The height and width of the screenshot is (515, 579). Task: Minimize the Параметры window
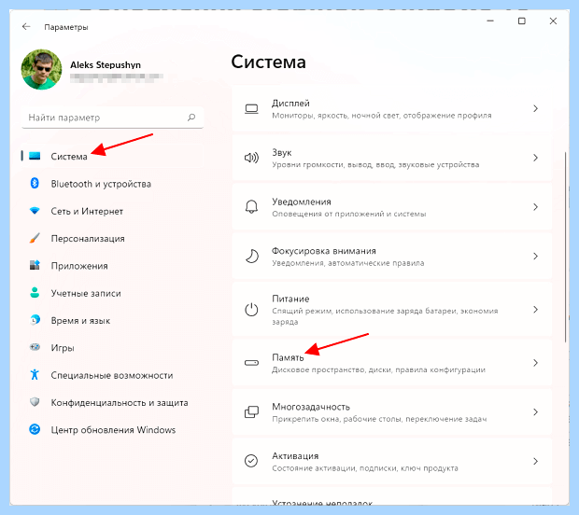tap(490, 21)
